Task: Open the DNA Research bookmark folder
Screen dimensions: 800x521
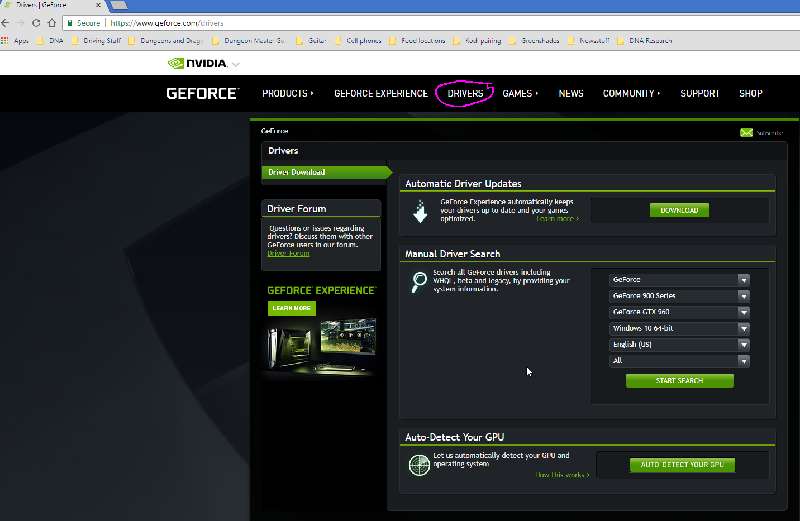Action: coord(645,41)
